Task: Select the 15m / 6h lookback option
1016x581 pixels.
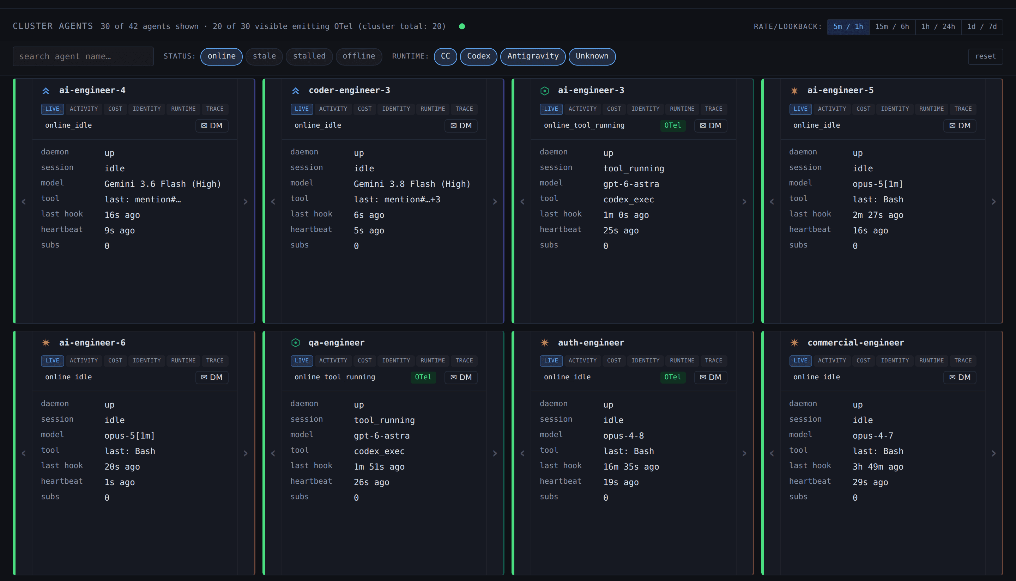Action: (x=892, y=27)
